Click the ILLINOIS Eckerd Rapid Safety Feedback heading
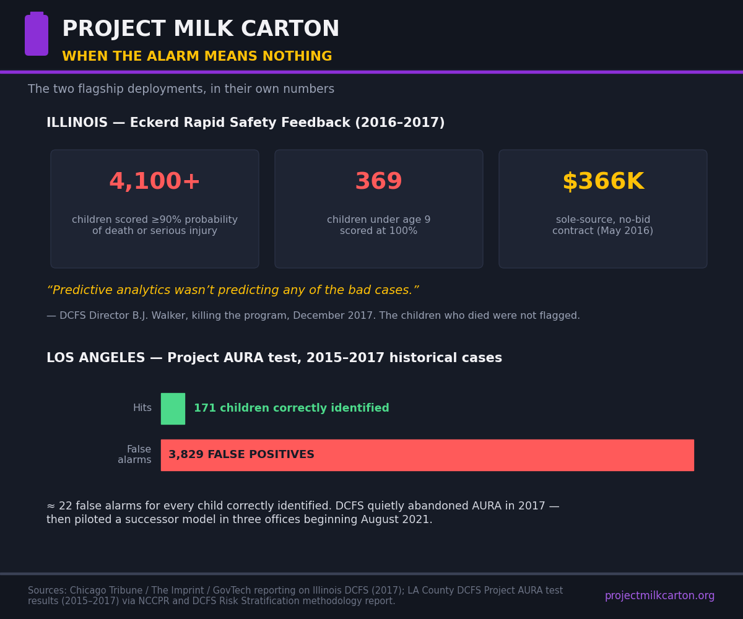This screenshot has height=619, width=743. click(246, 123)
